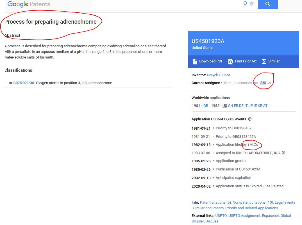This screenshot has height=225, width=302.
Task: Open the CH application link
Action: (230, 106)
